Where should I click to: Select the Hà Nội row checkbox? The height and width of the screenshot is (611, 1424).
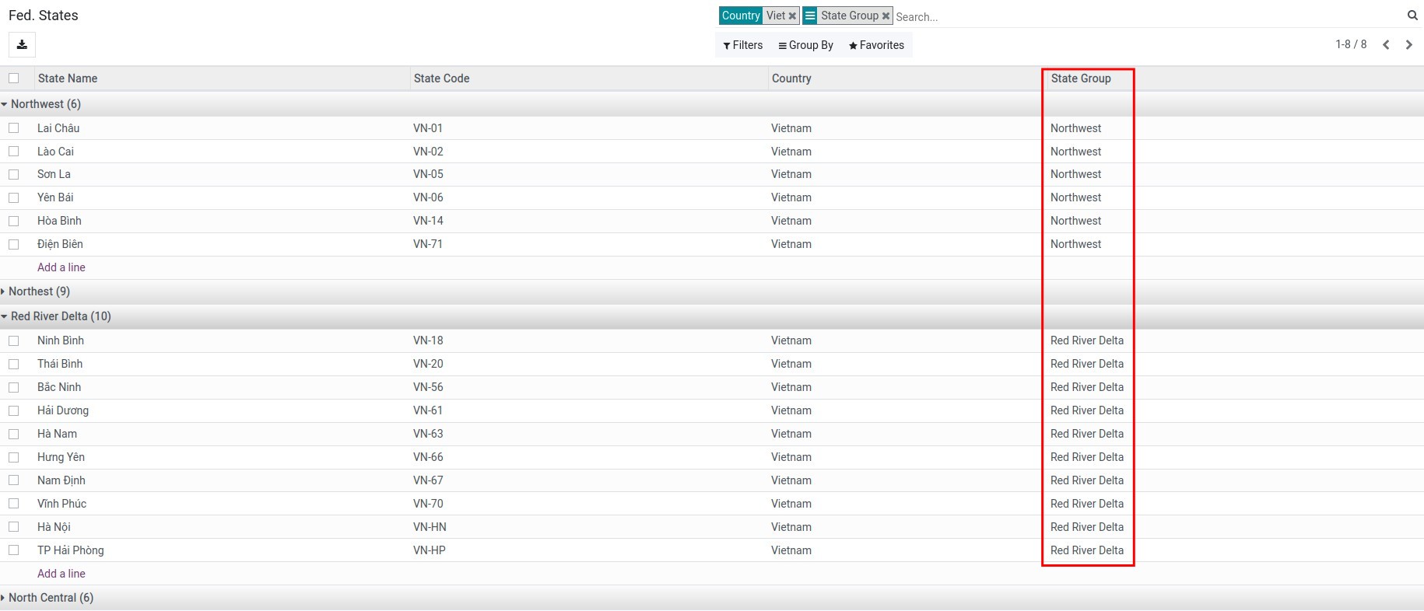point(14,527)
